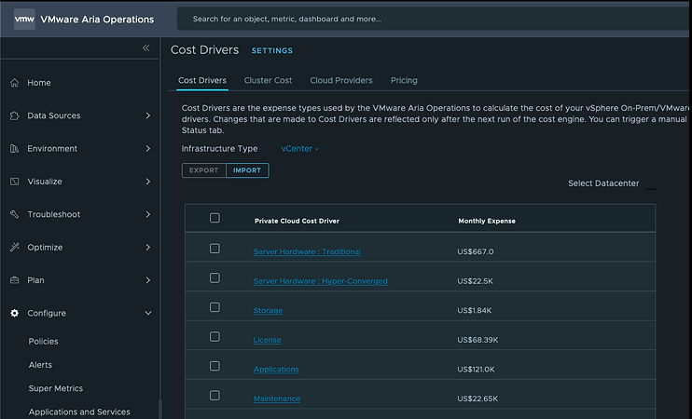Image resolution: width=692 pixels, height=419 pixels.
Task: Open the Applications cost driver link
Action: 276,370
